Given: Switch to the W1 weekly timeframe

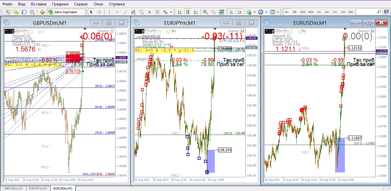Looking at the screenshot, I should tap(343, 12).
